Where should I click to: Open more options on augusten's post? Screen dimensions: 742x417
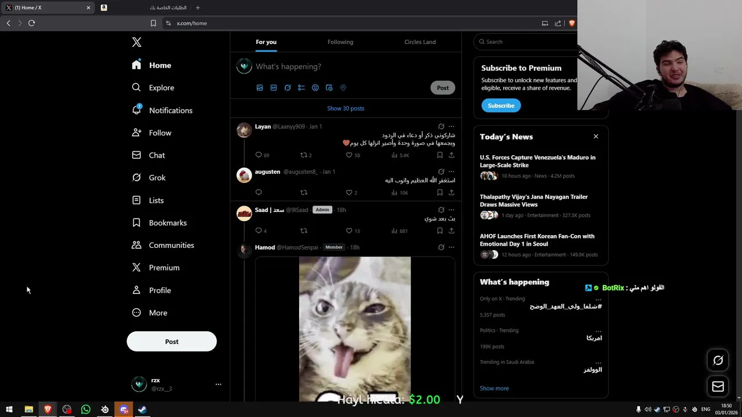tap(452, 171)
